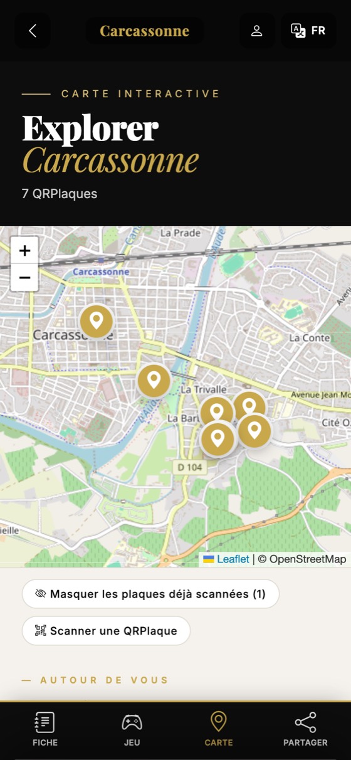
Task: Toggle Masquer les plaques déjà scannées
Action: pyautogui.click(x=150, y=594)
